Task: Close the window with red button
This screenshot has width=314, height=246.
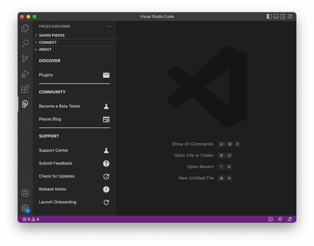Action: (x=22, y=17)
